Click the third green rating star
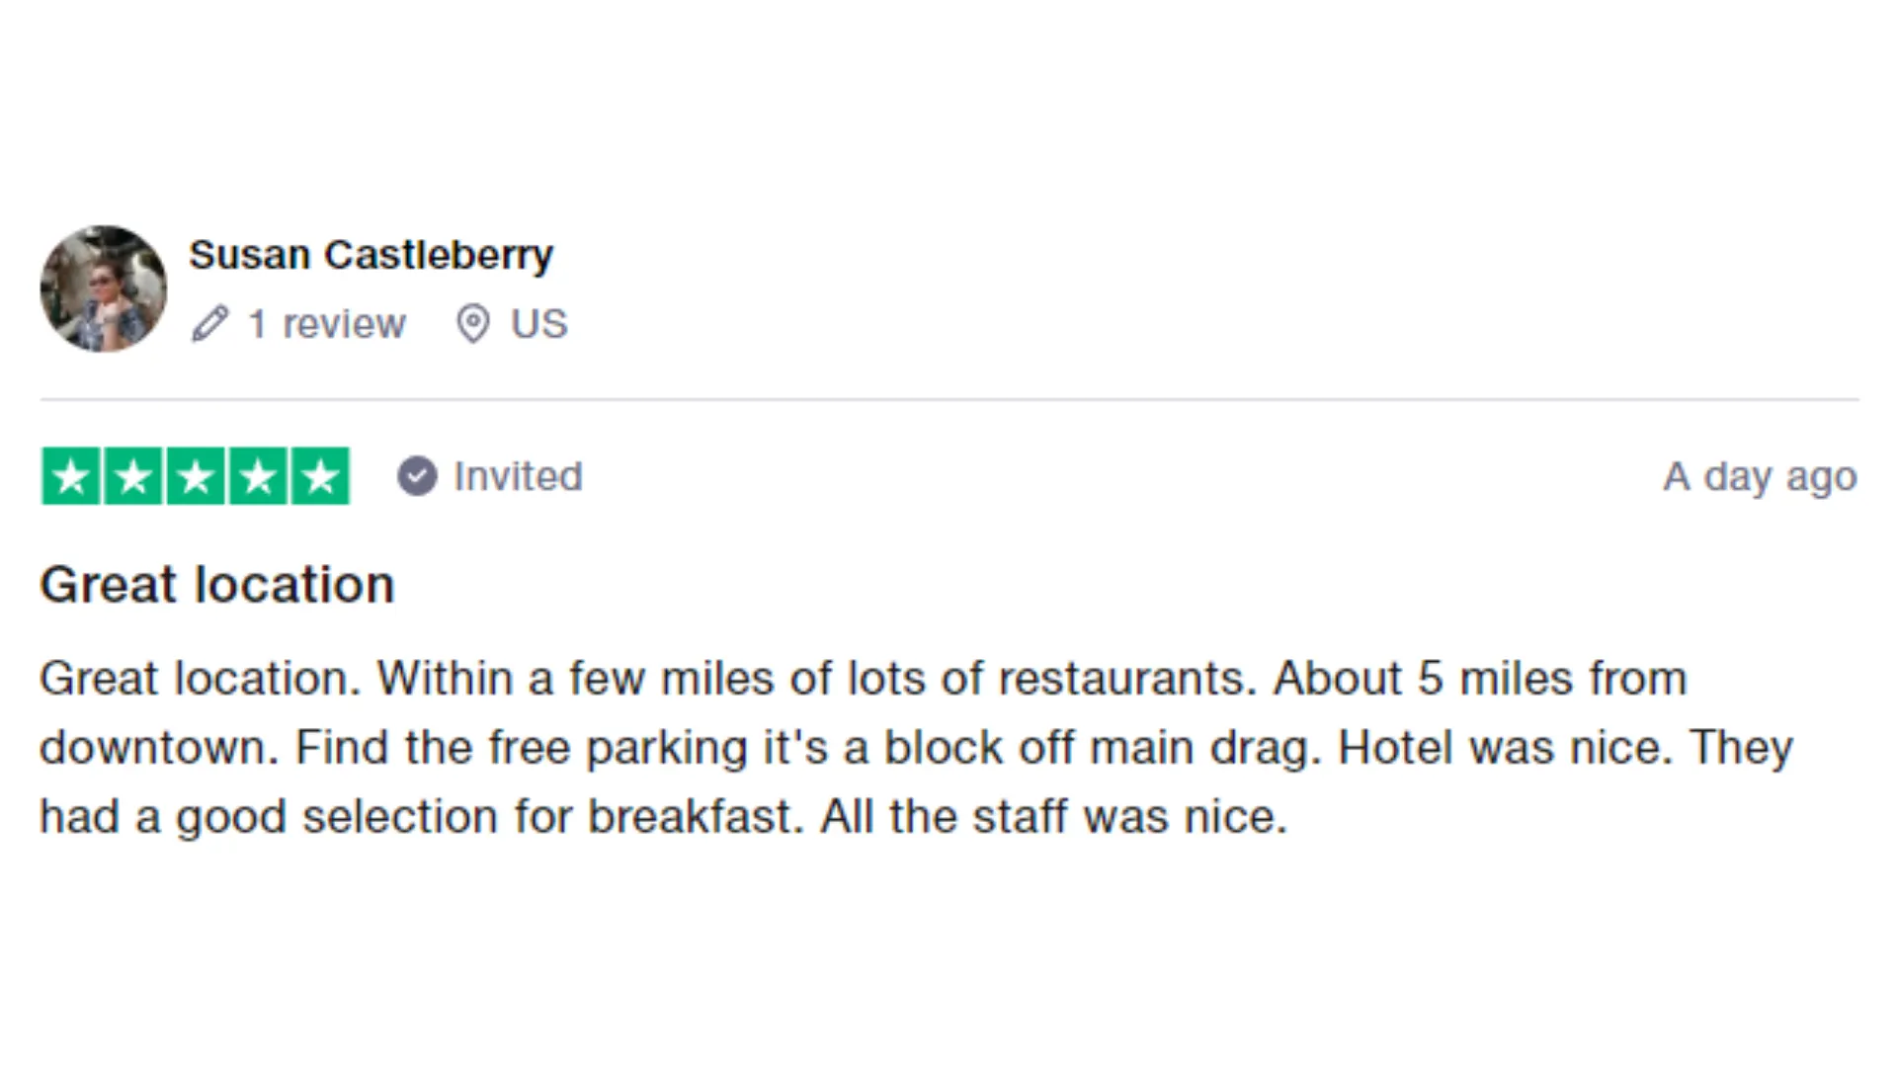Image resolution: width=1897 pixels, height=1067 pixels. click(196, 476)
